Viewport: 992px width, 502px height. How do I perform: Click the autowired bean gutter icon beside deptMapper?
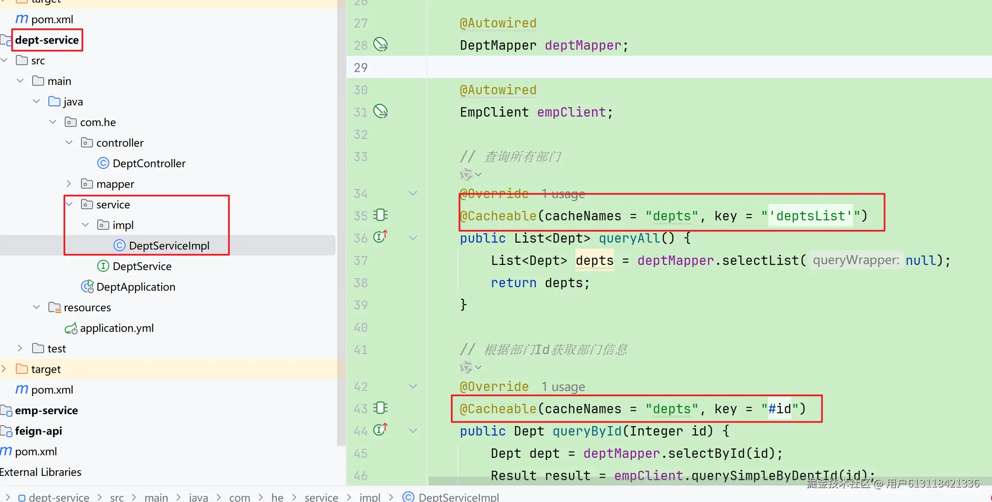381,45
